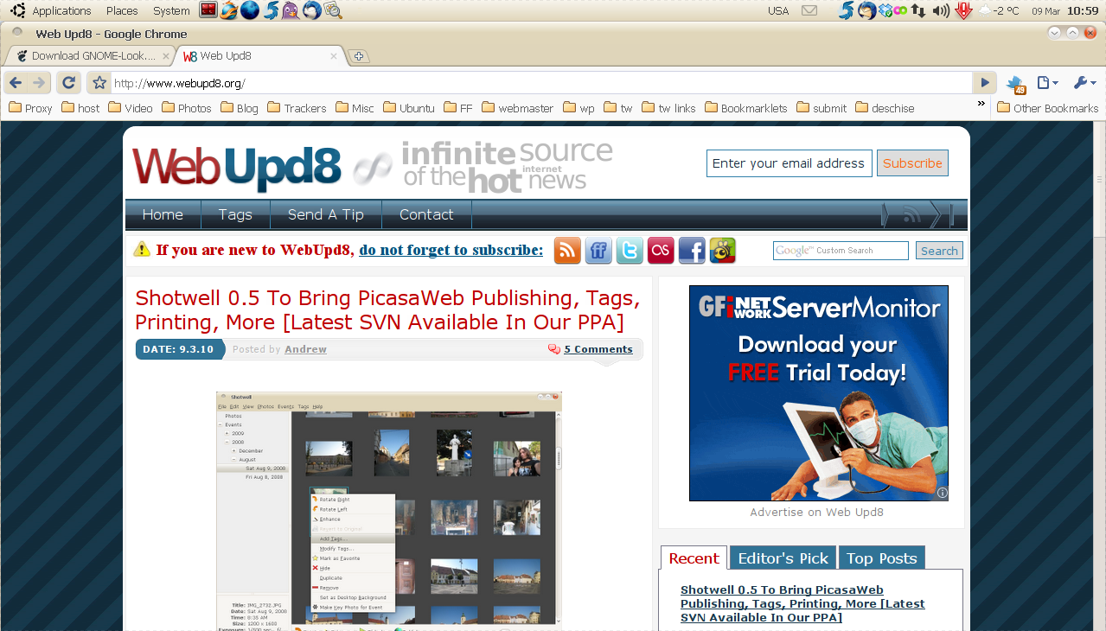This screenshot has width=1106, height=631.
Task: Open the webmaster bookmarks folder
Action: coord(517,108)
